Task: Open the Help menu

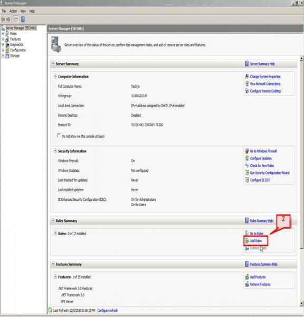Action: click(32, 11)
